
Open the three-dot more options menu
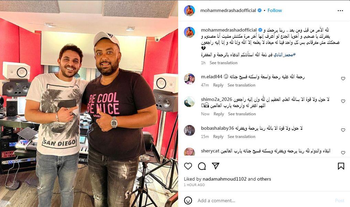340,11
